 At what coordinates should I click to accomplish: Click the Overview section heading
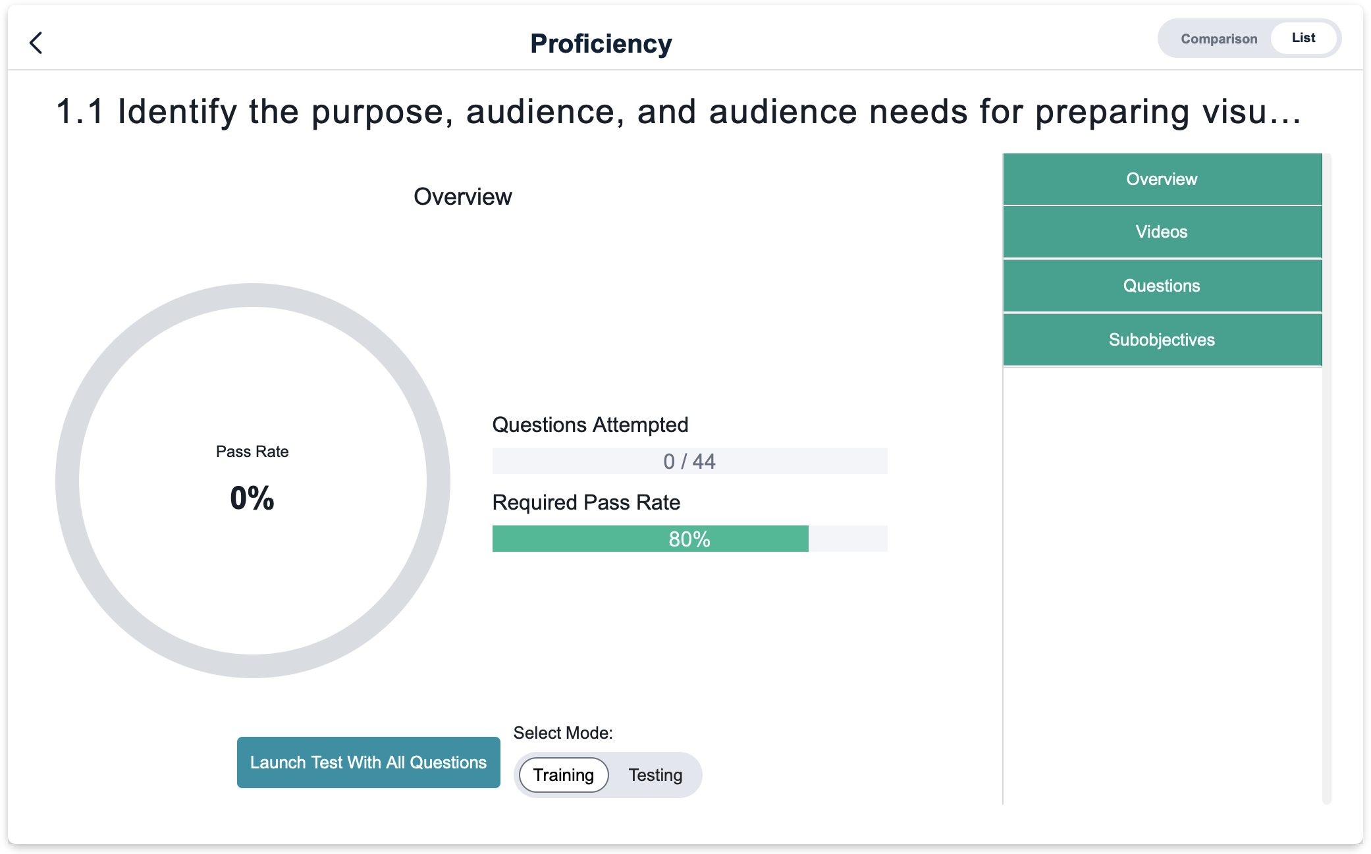coord(462,197)
